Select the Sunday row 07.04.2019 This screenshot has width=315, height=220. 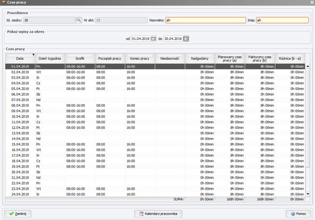click(155, 100)
